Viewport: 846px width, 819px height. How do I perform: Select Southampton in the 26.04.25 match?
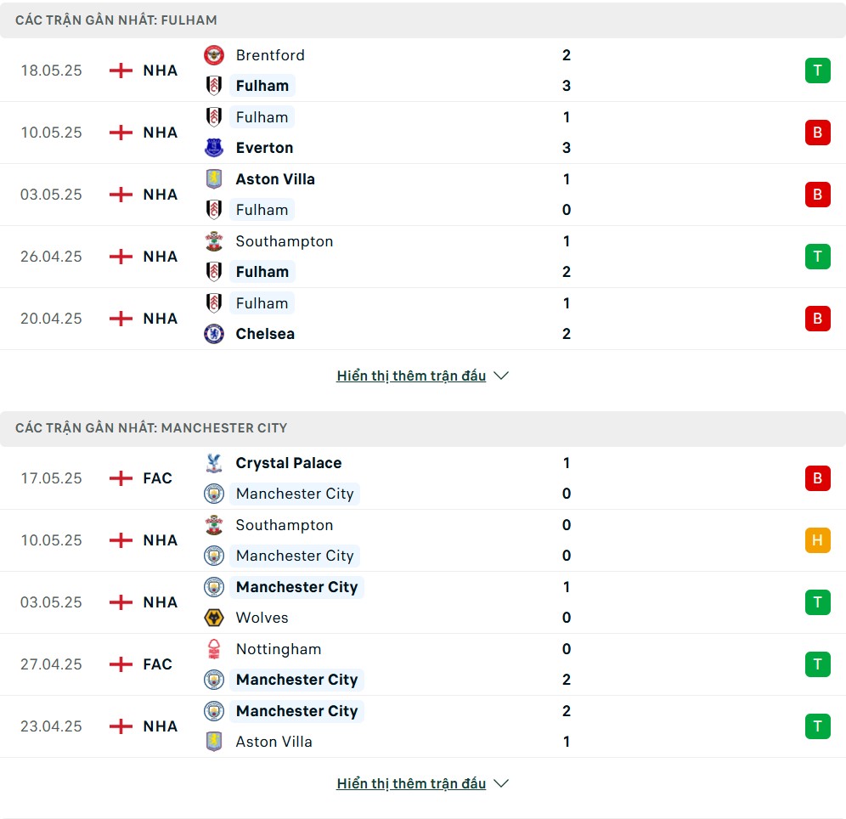coord(285,241)
